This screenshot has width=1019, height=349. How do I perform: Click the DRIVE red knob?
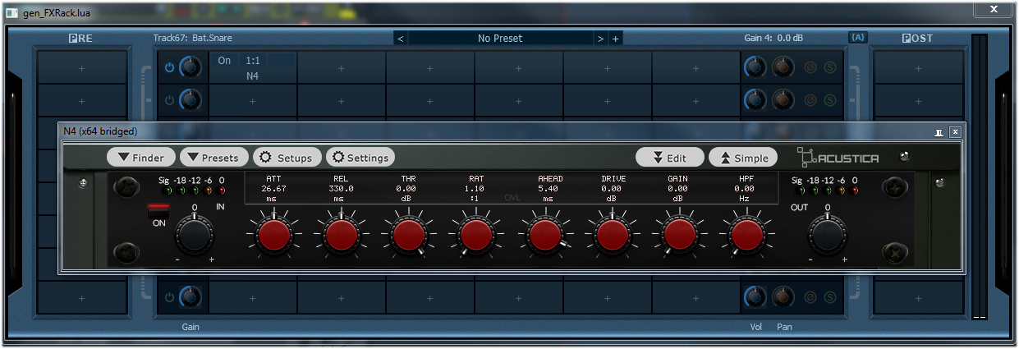pos(612,236)
